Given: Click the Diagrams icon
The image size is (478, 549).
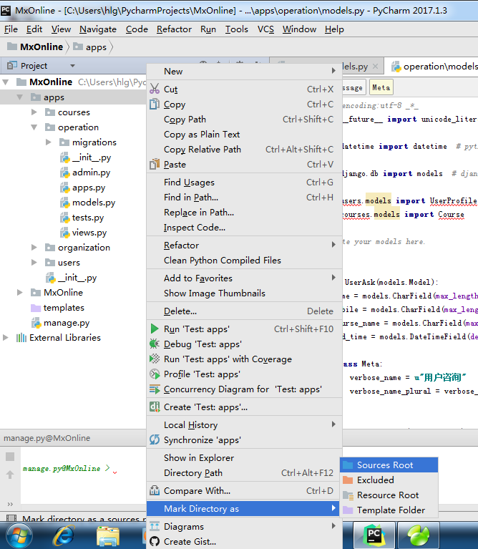Looking at the screenshot, I should click(155, 526).
